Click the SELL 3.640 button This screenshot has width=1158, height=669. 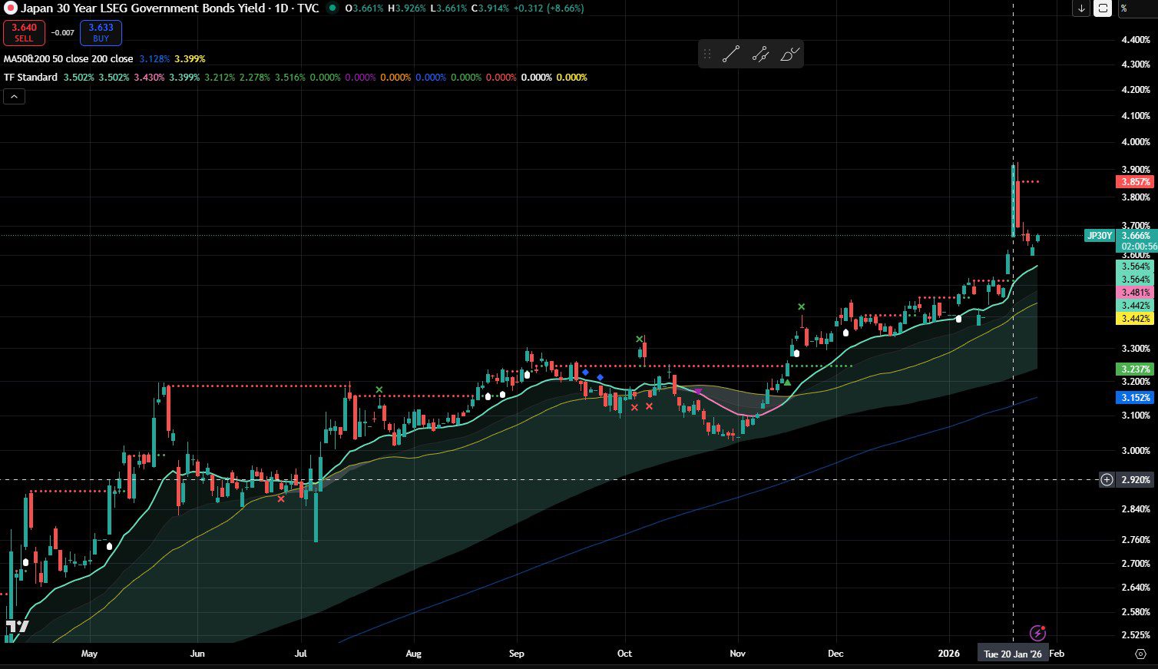24,32
